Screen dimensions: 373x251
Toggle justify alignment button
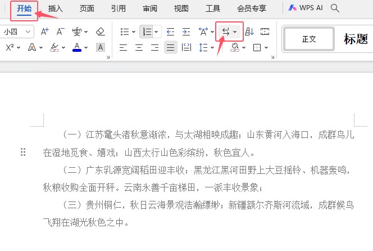click(x=170, y=48)
